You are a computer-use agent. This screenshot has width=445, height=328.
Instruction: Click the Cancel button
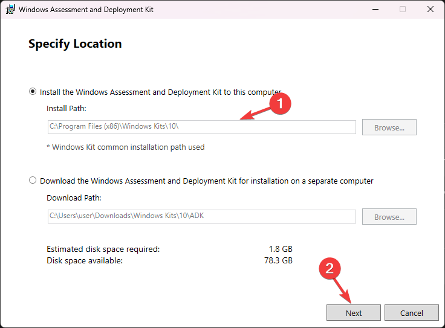tap(412, 313)
